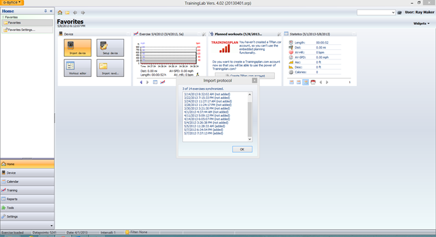Click the exercise graph thumbnail in Exercise widget
436x237 pixels.
pos(168,55)
